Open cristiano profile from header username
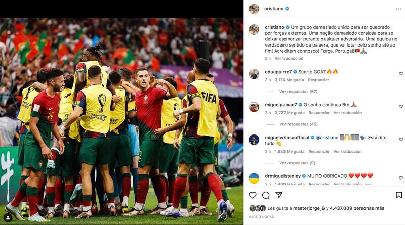Screen dimensions: 405x225 (274, 9)
